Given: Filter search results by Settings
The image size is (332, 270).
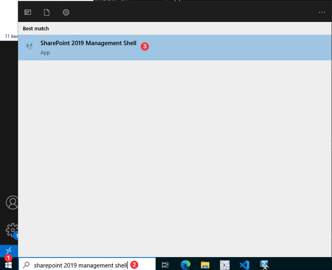Looking at the screenshot, I should [x=66, y=12].
